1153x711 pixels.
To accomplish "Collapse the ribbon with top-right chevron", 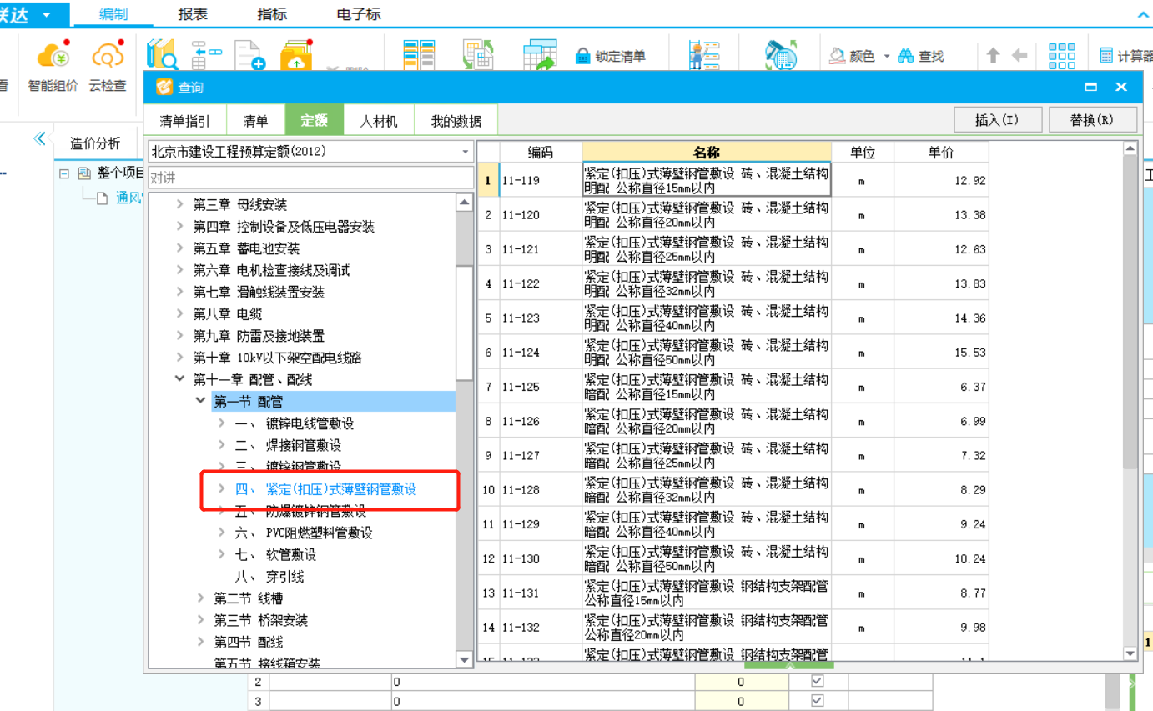I will [1144, 15].
